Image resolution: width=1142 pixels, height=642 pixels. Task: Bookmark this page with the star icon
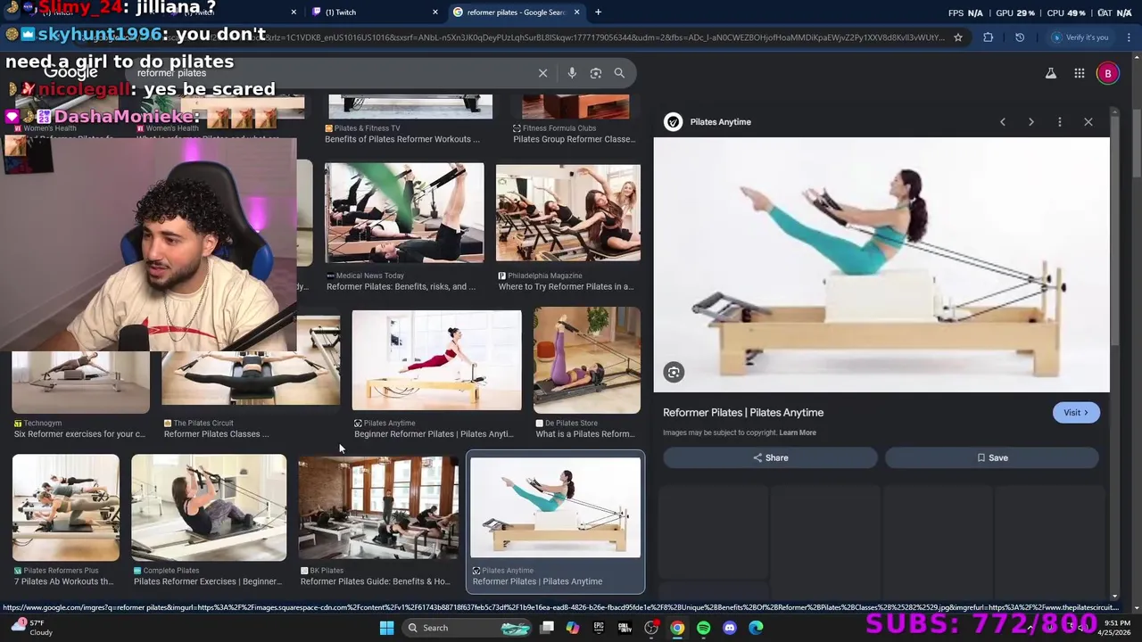click(x=958, y=37)
